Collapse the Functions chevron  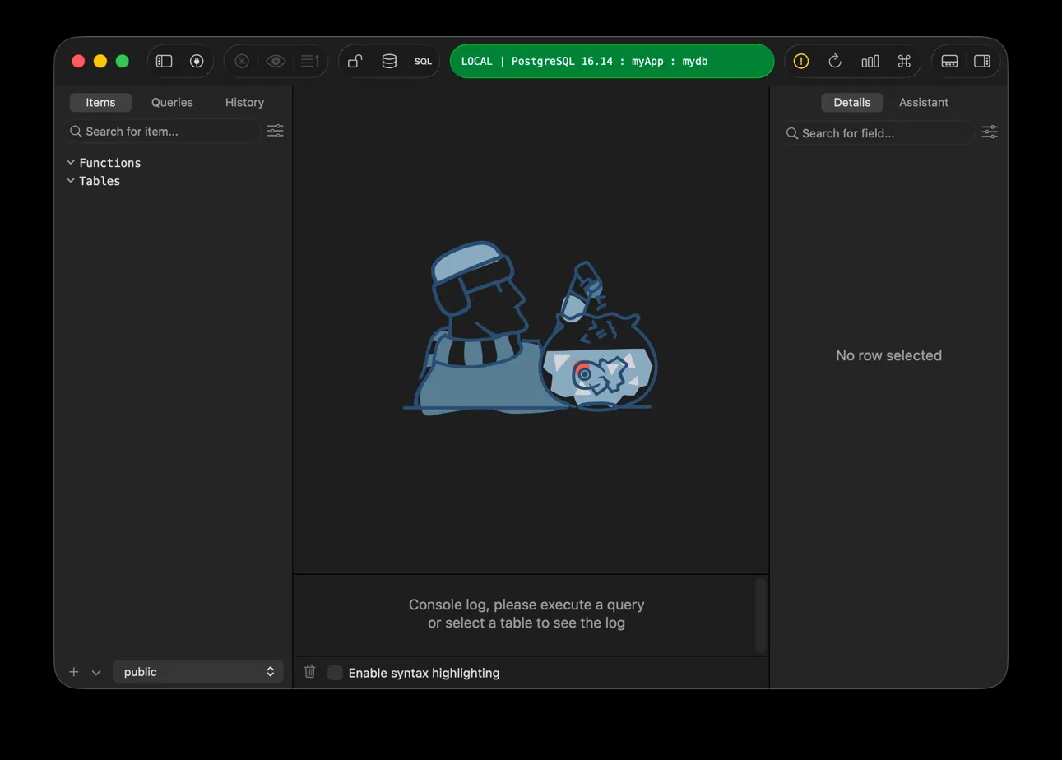point(71,162)
